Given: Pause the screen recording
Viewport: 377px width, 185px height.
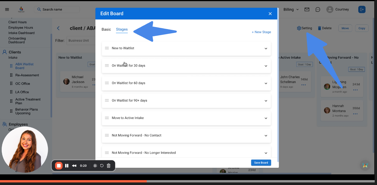Looking at the screenshot, I should [67, 166].
